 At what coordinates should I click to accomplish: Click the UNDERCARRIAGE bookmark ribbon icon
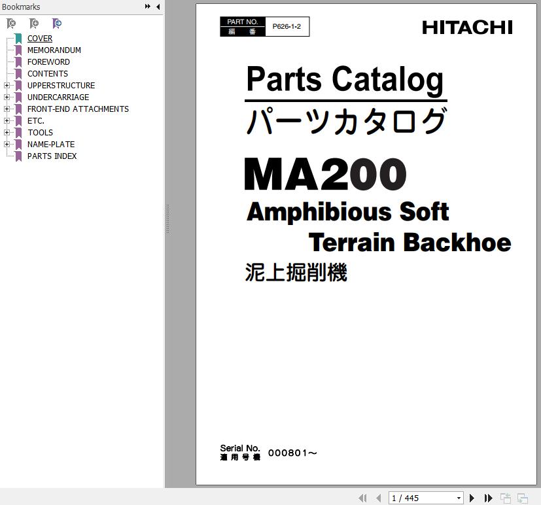pos(18,97)
